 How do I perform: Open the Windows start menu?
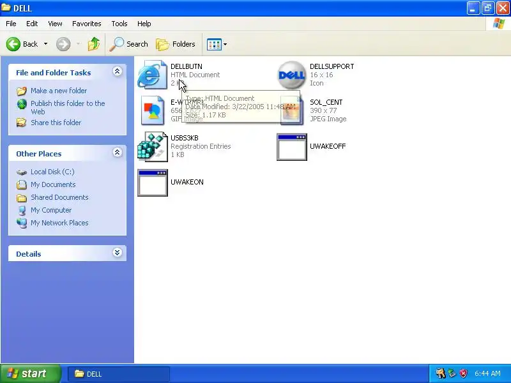31,373
